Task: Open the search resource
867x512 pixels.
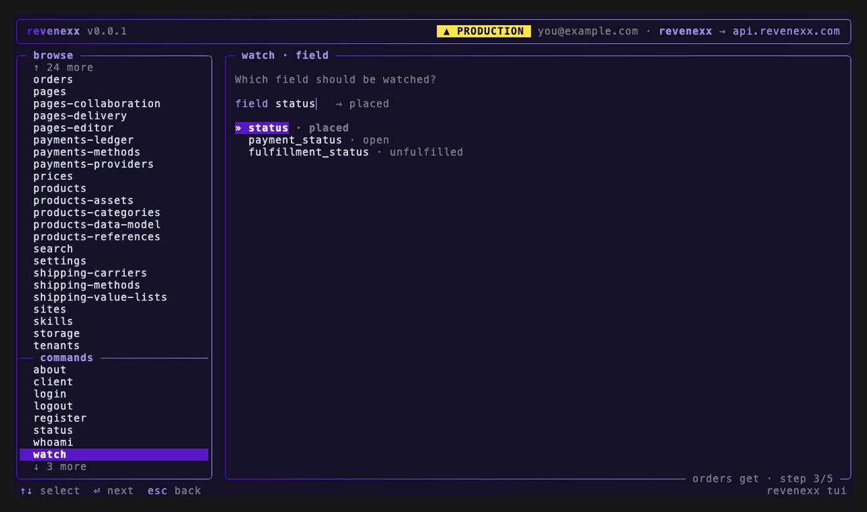Action: coord(53,249)
